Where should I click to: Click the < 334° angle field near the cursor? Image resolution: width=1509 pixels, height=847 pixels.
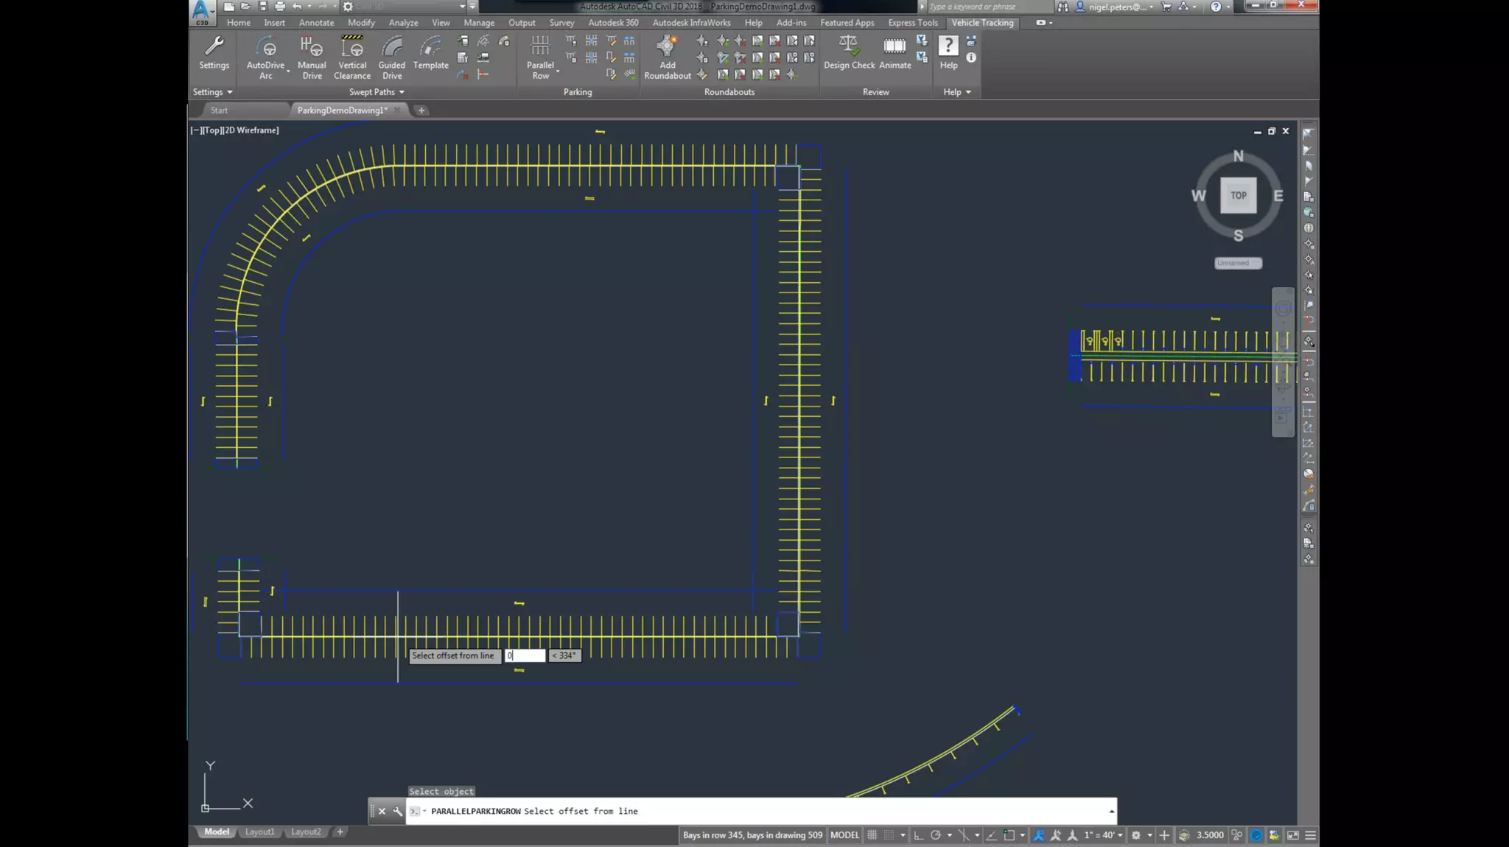(564, 656)
